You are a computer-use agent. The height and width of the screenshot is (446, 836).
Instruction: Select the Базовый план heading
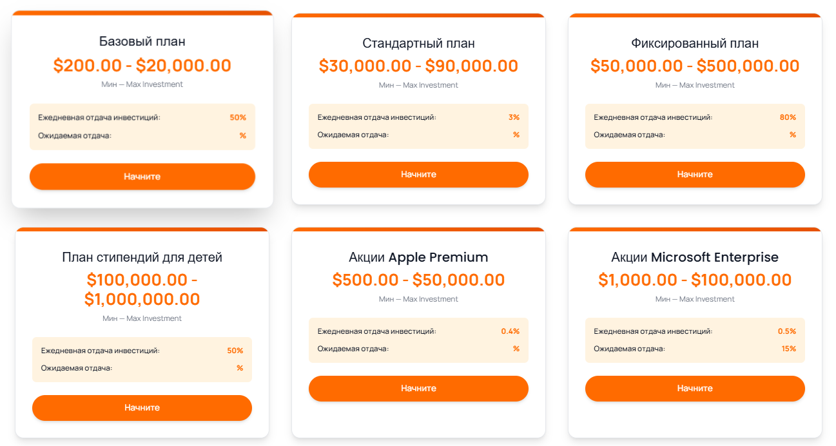[x=142, y=43]
